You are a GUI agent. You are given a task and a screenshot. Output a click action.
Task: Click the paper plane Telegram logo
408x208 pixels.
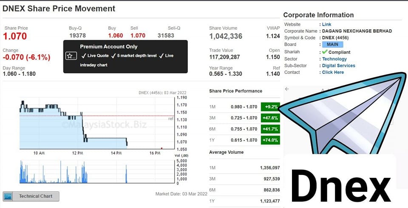point(343,114)
